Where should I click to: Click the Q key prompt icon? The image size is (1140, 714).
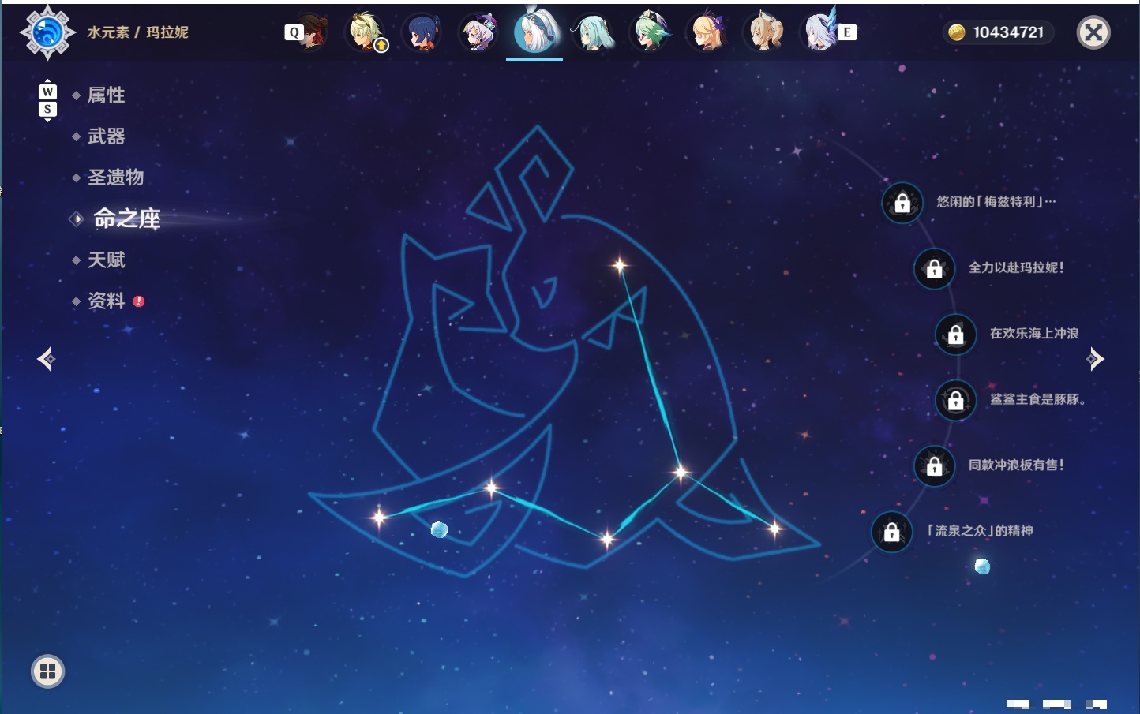[x=294, y=32]
